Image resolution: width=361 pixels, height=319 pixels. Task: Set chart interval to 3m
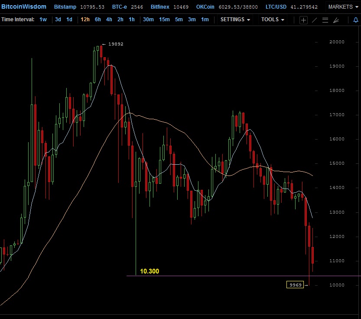tap(192, 20)
